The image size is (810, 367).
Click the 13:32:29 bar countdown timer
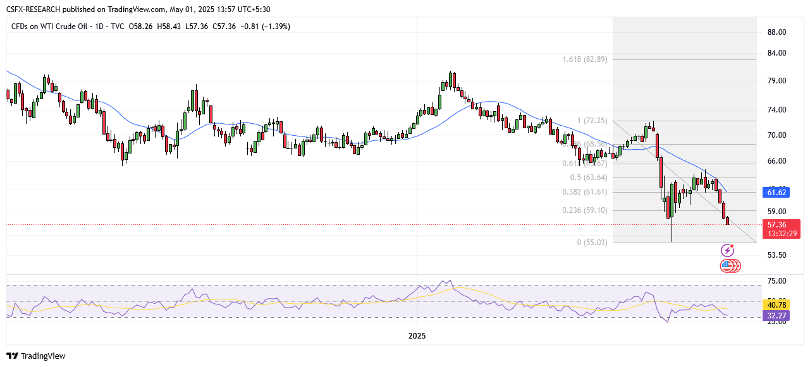(x=782, y=234)
